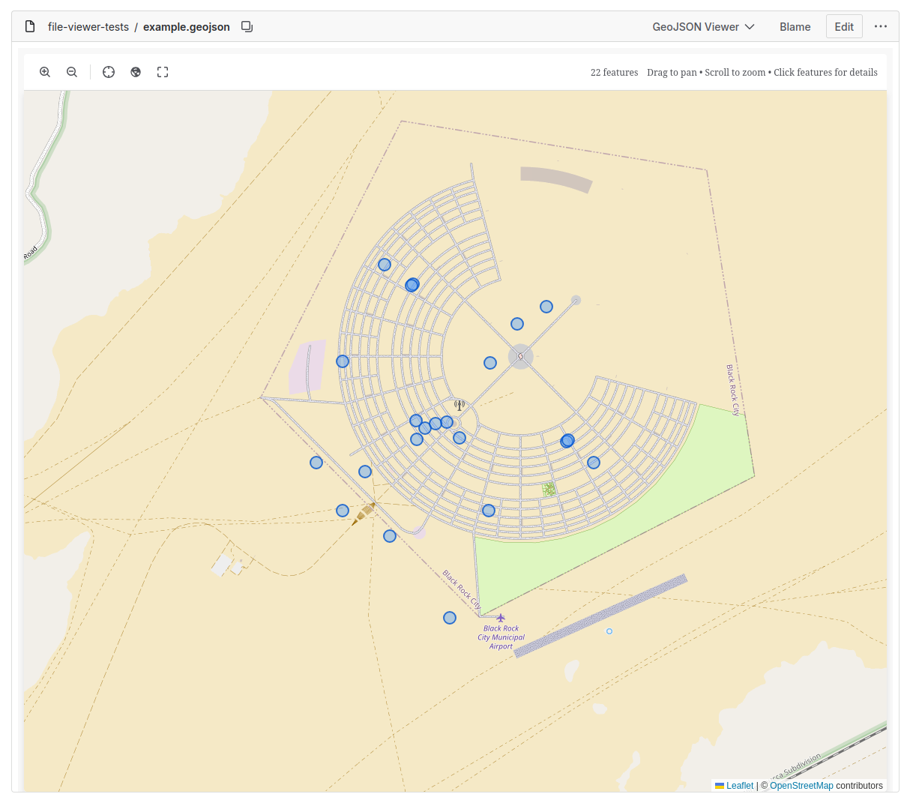The width and height of the screenshot is (910, 803).
Task: Click the Edit button
Action: click(x=844, y=25)
